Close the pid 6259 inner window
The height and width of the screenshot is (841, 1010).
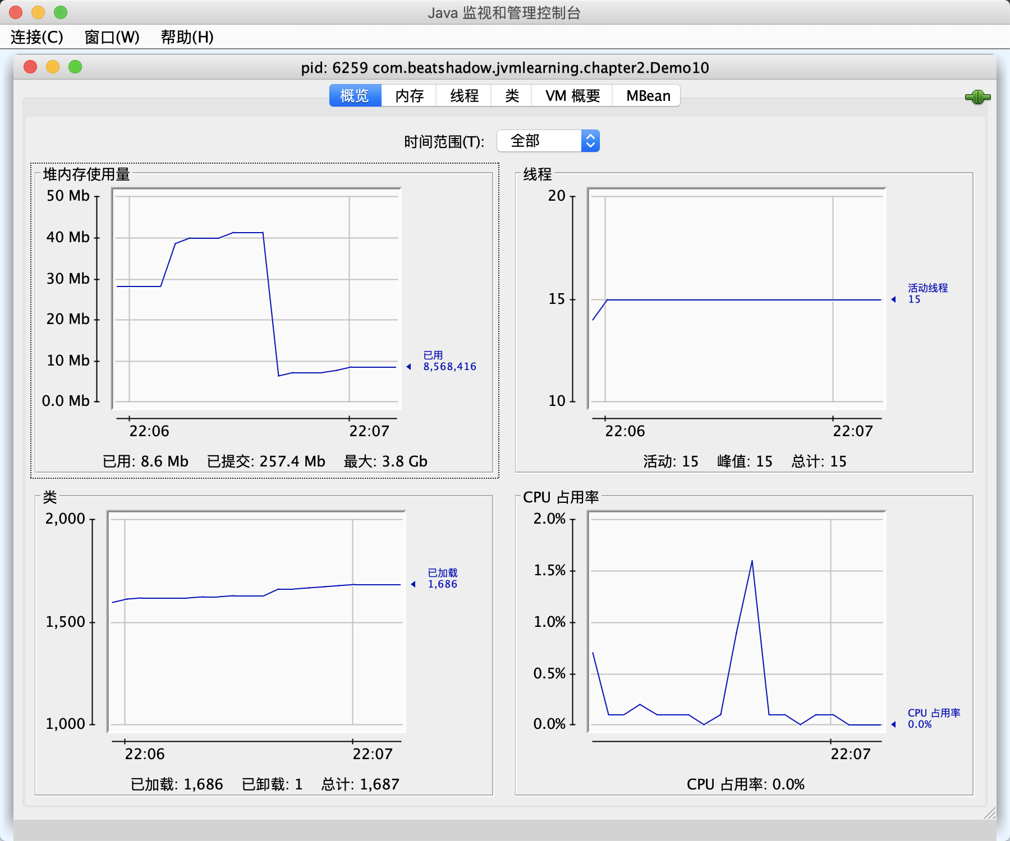pyautogui.click(x=30, y=67)
